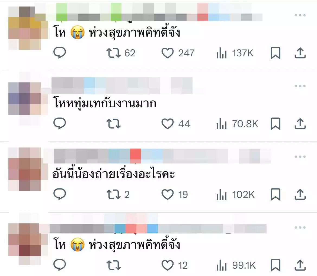Open more options on 102K views tweet

300,157
